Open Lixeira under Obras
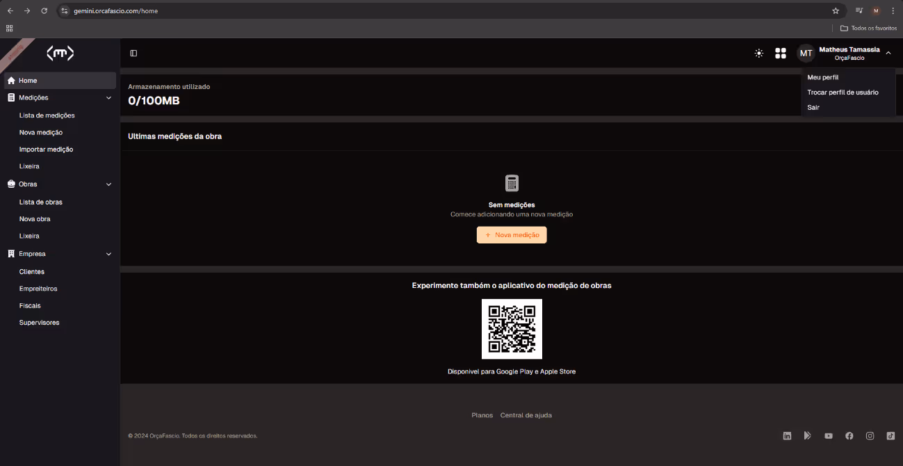Screen dimensions: 903x466 (29, 236)
